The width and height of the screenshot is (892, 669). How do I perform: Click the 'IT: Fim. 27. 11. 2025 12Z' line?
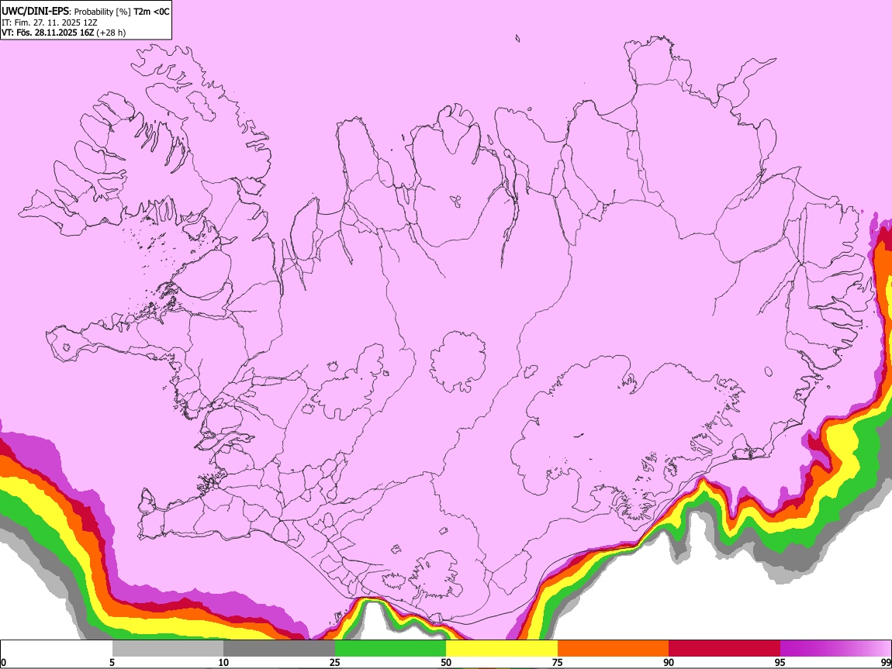(x=50, y=22)
